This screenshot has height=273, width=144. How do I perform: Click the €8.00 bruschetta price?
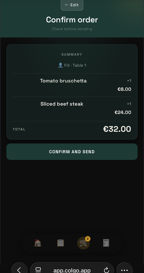coord(124,89)
